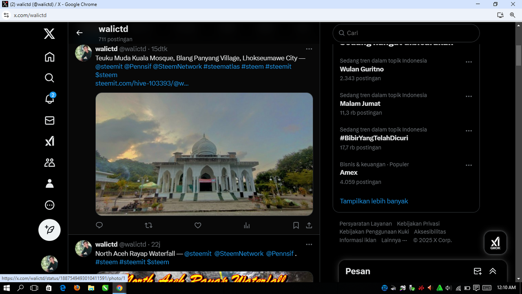This screenshot has width=522, height=294.
Task: Open the Amex trend
Action: [349, 173]
